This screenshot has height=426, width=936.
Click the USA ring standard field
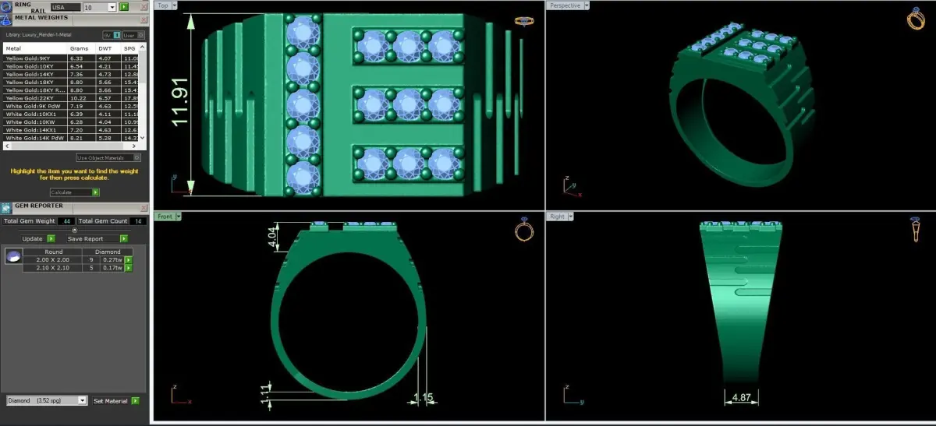coord(66,7)
